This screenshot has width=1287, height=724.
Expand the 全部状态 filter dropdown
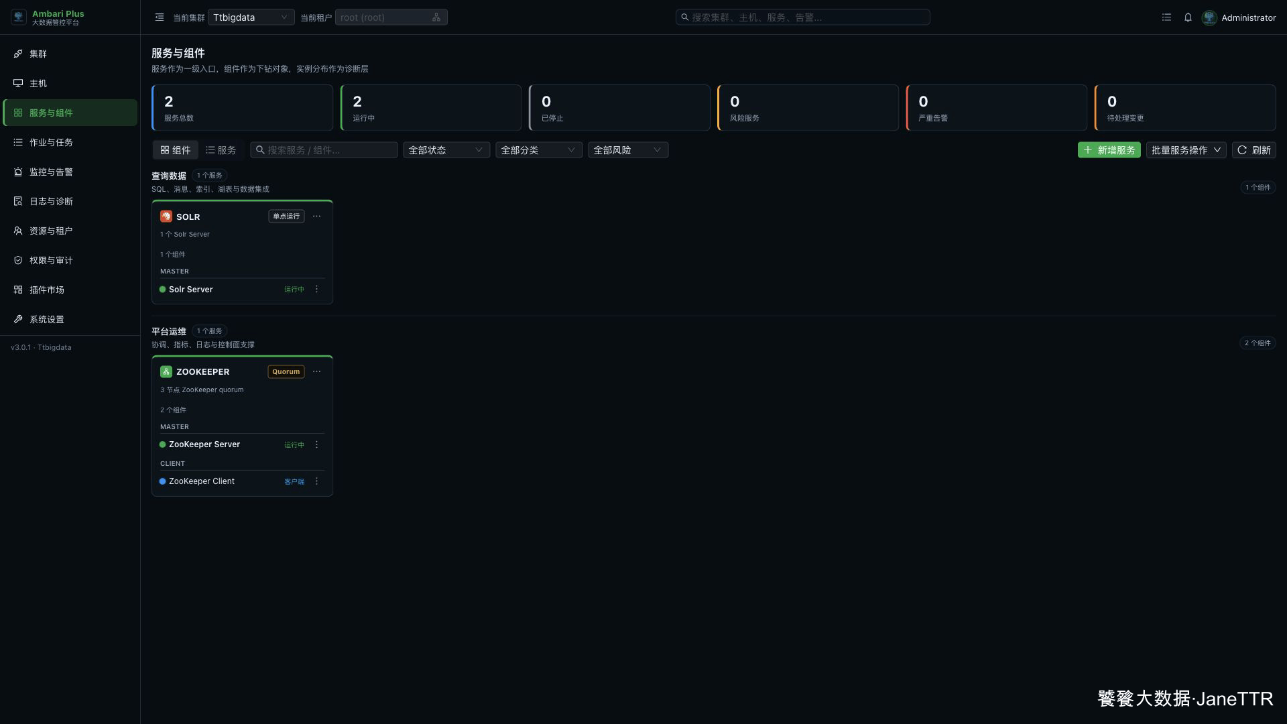(x=446, y=150)
